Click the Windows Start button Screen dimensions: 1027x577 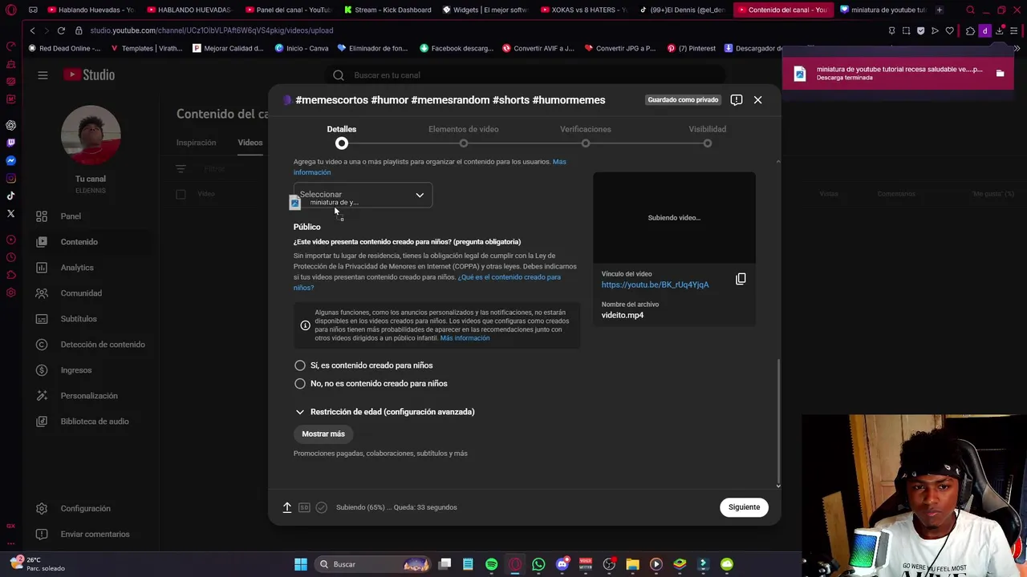click(x=301, y=564)
